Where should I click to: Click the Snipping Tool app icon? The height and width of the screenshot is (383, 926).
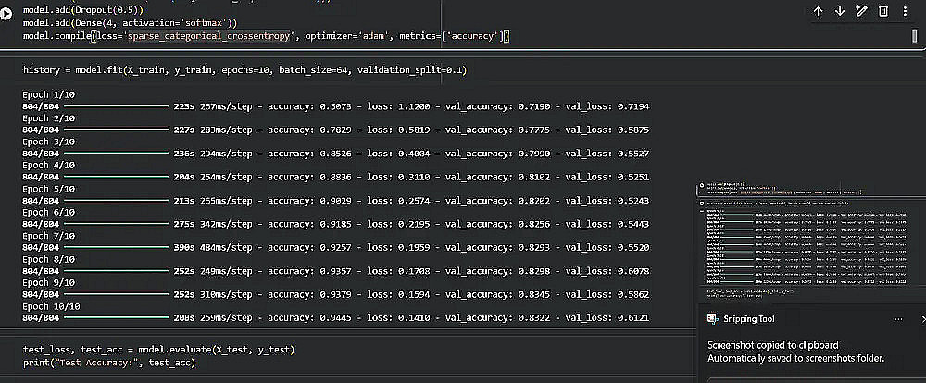point(711,319)
